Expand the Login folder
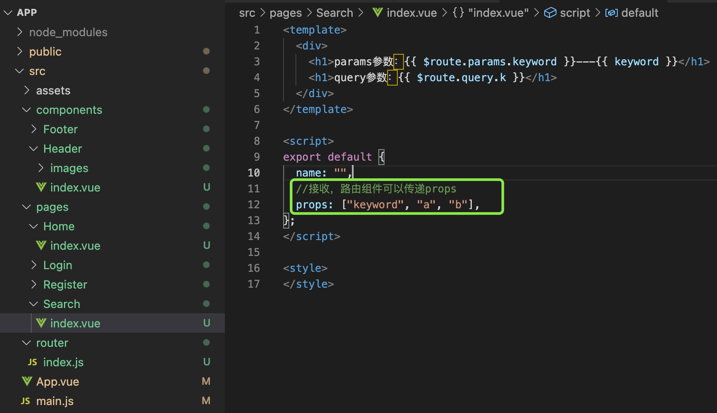 34,265
